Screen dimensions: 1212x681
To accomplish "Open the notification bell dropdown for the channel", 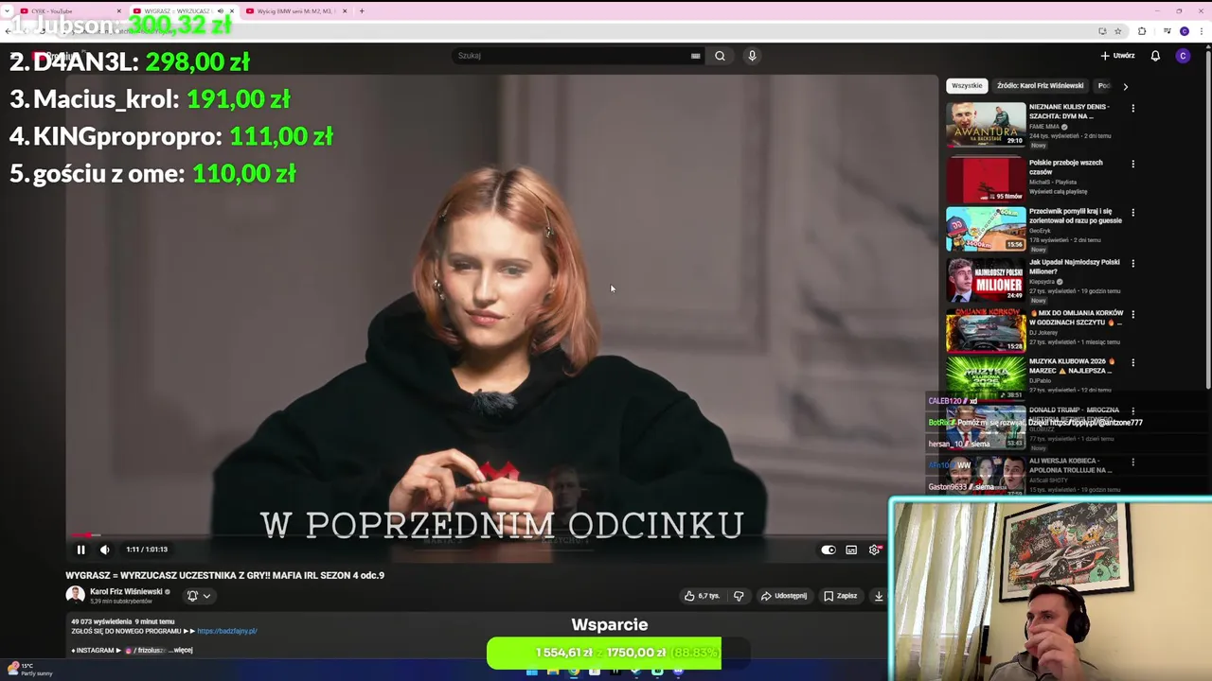I will [x=199, y=596].
